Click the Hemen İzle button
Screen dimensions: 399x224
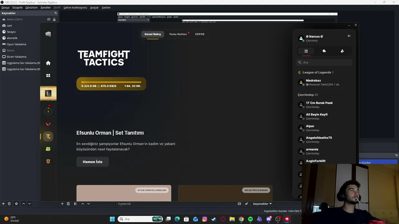(x=93, y=162)
